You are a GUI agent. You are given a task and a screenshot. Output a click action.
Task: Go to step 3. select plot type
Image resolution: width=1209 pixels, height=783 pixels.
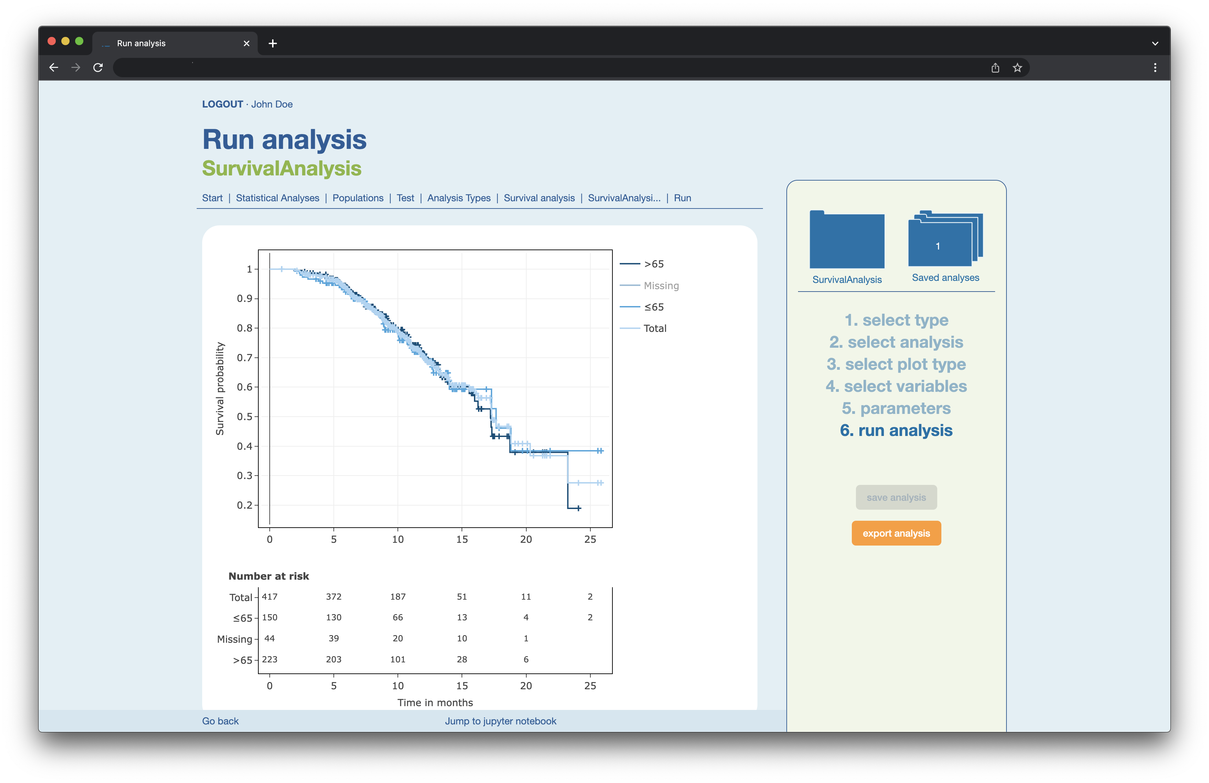[896, 364]
